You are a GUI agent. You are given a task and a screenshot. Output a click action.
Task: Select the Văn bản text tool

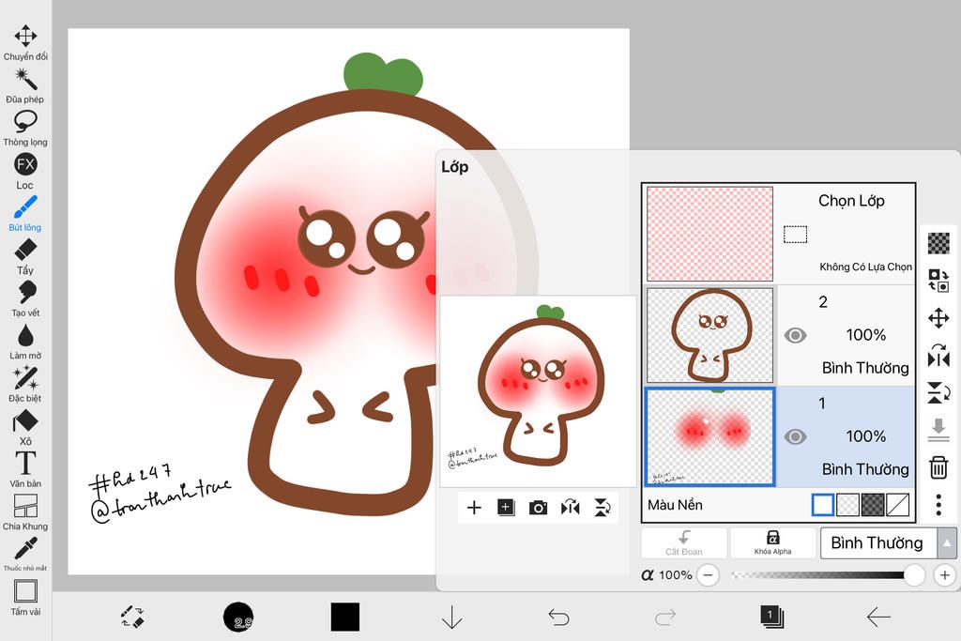click(x=25, y=469)
